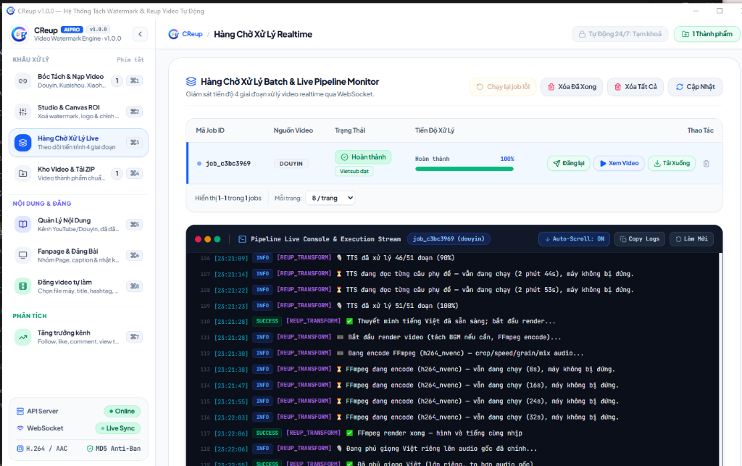The width and height of the screenshot is (742, 466).
Task: Select Hàng Chờ Xử Lý Live menu item
Action: (x=78, y=142)
